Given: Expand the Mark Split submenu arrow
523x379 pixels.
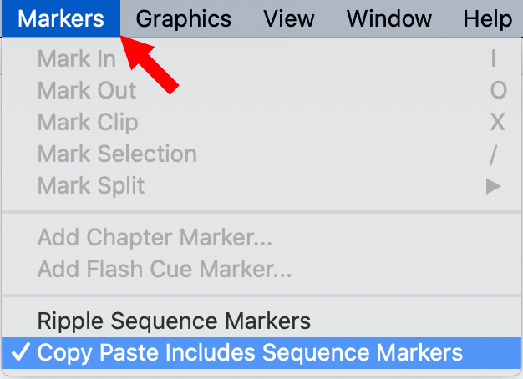Looking at the screenshot, I should click(494, 185).
